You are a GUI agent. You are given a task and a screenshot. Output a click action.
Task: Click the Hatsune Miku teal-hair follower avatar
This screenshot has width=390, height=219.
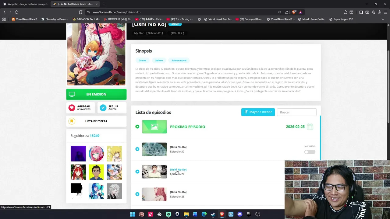[x=96, y=191]
